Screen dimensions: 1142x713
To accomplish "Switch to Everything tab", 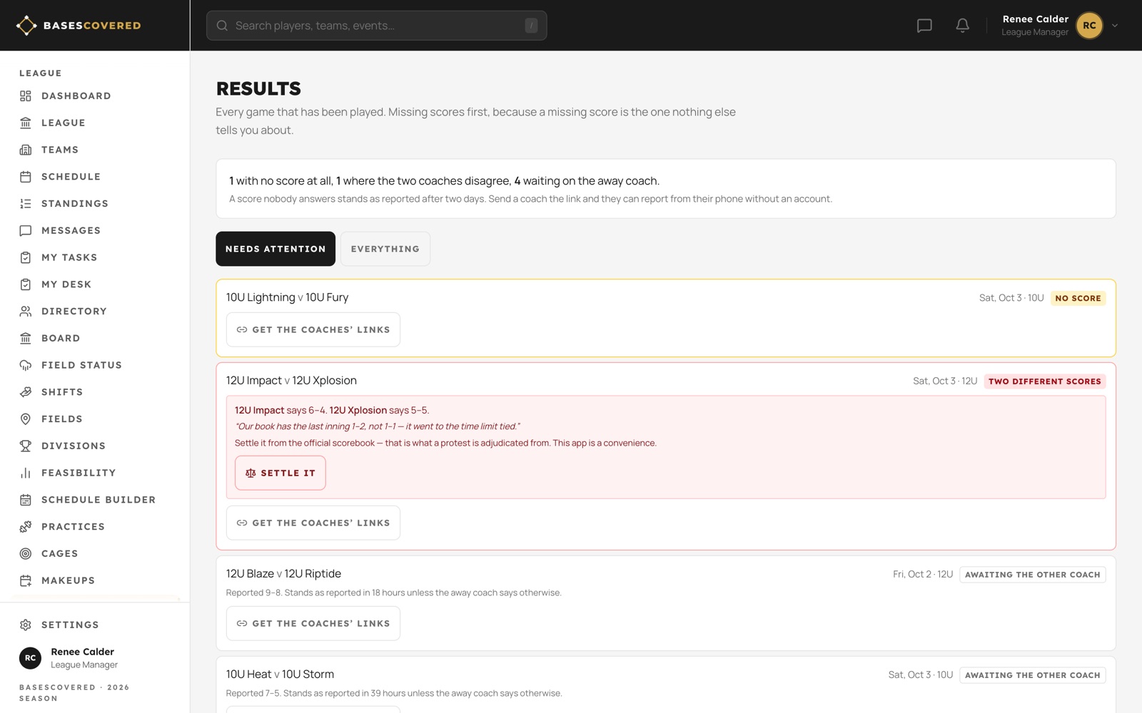I will (x=385, y=249).
